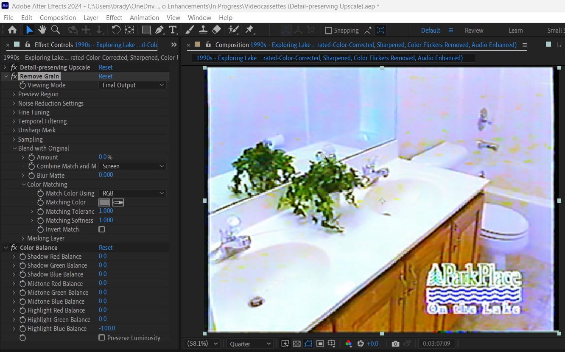Reset the Remove Grain effect
The image size is (565, 352).
click(x=106, y=76)
